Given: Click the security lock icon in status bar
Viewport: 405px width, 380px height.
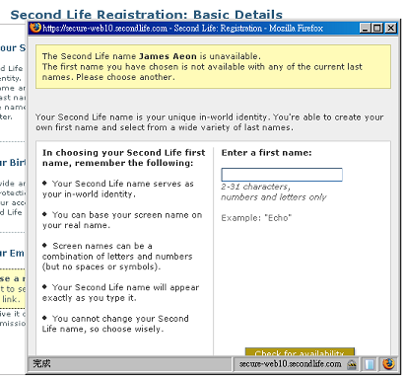Looking at the screenshot, I should click(x=352, y=364).
